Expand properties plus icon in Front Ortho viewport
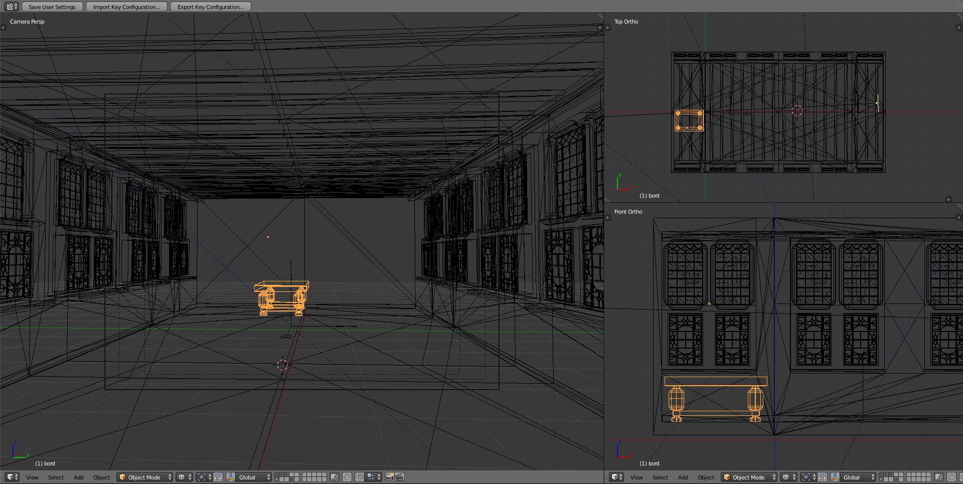This screenshot has height=484, width=963. 959,217
